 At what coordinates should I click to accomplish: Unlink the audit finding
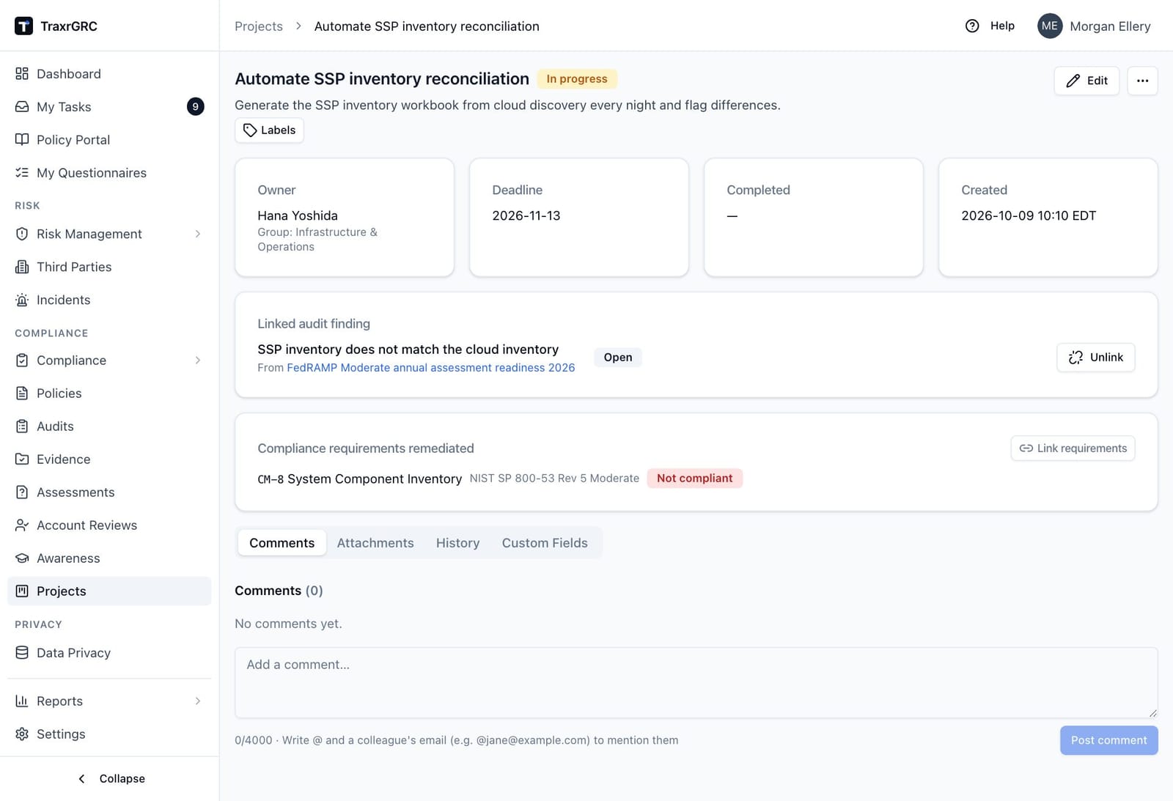[1095, 357]
